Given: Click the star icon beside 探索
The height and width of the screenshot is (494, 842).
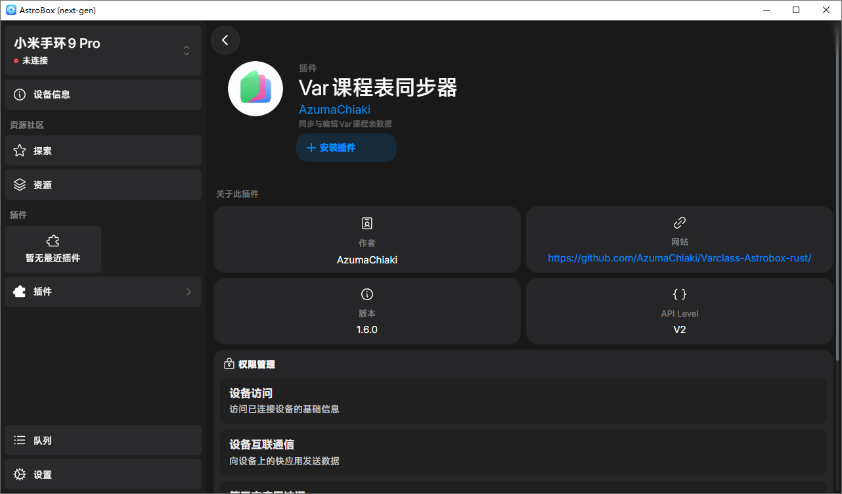Looking at the screenshot, I should [20, 150].
